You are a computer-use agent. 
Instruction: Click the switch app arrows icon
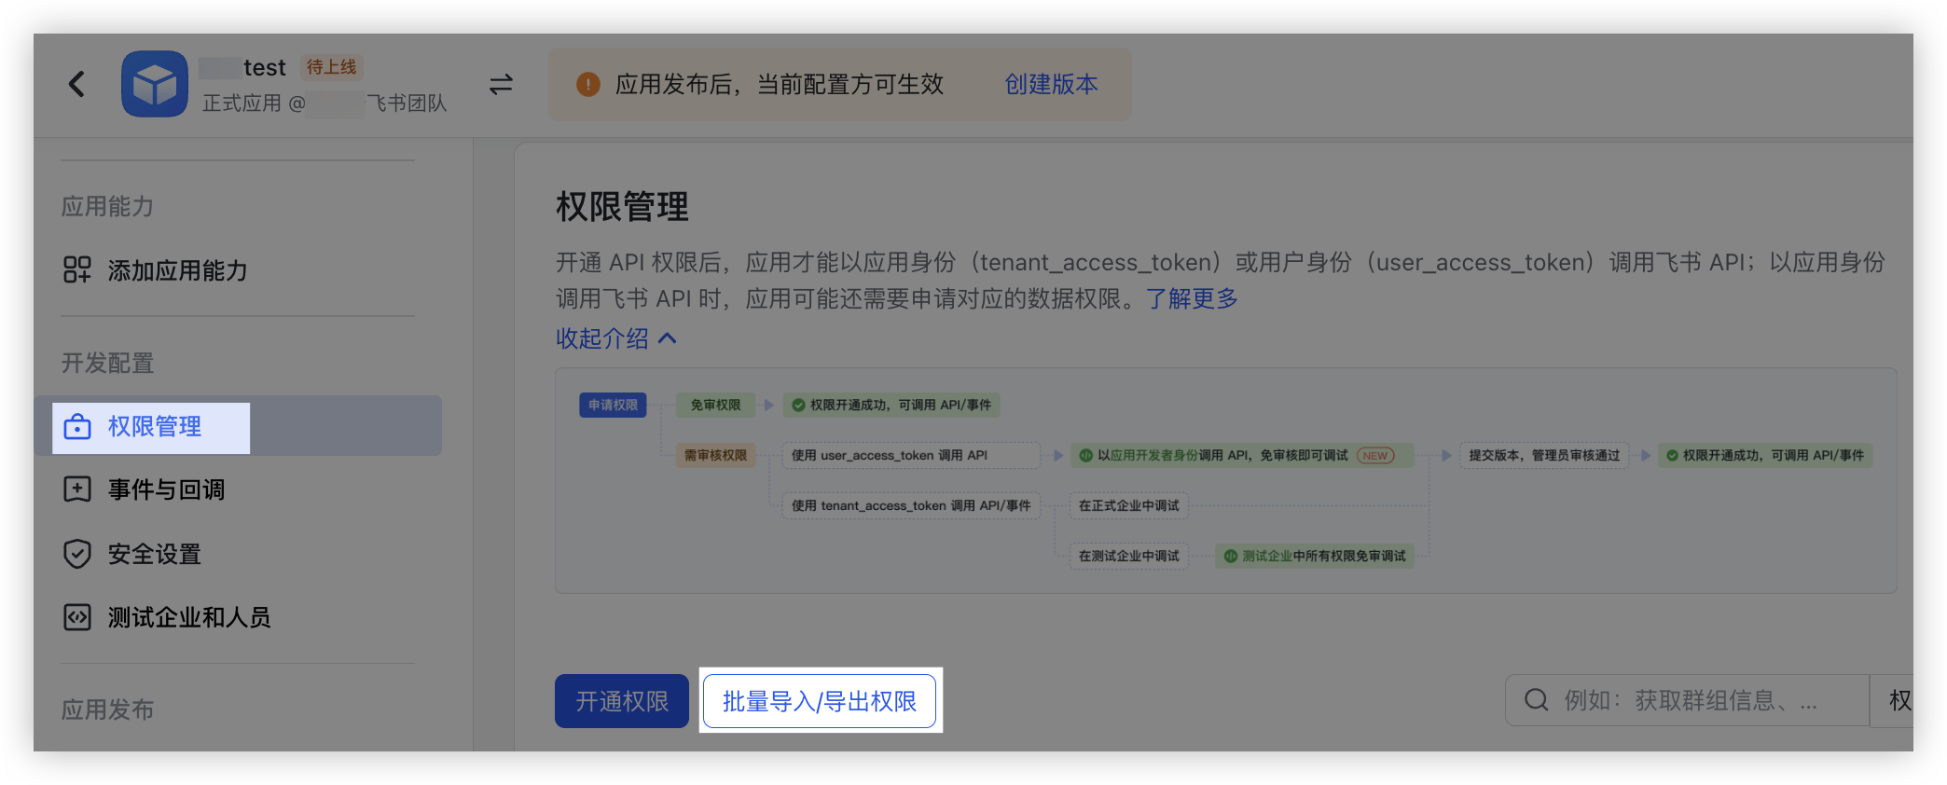pos(501,85)
